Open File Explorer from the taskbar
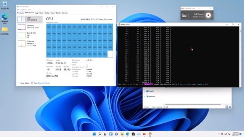The image size is (244, 137). (x=122, y=134)
